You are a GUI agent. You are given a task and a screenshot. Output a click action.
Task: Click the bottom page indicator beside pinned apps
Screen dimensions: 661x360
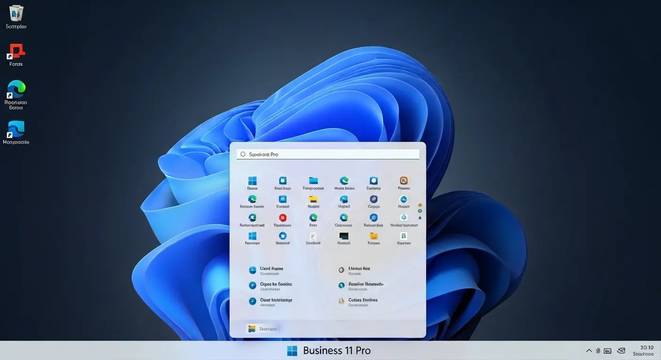pyautogui.click(x=420, y=217)
